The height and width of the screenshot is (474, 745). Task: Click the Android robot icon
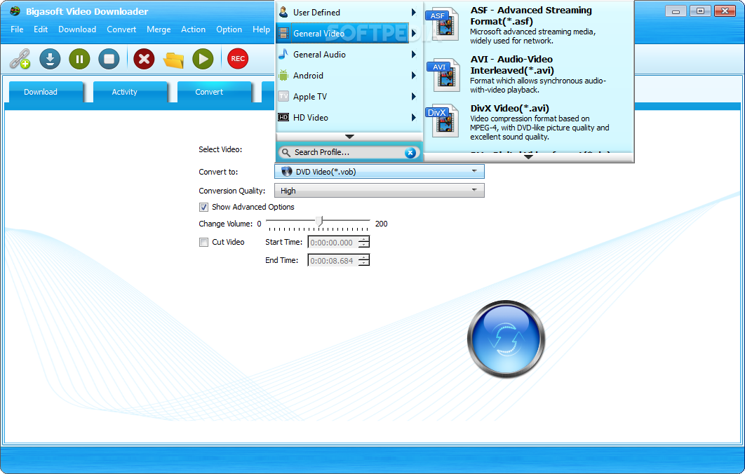click(283, 75)
